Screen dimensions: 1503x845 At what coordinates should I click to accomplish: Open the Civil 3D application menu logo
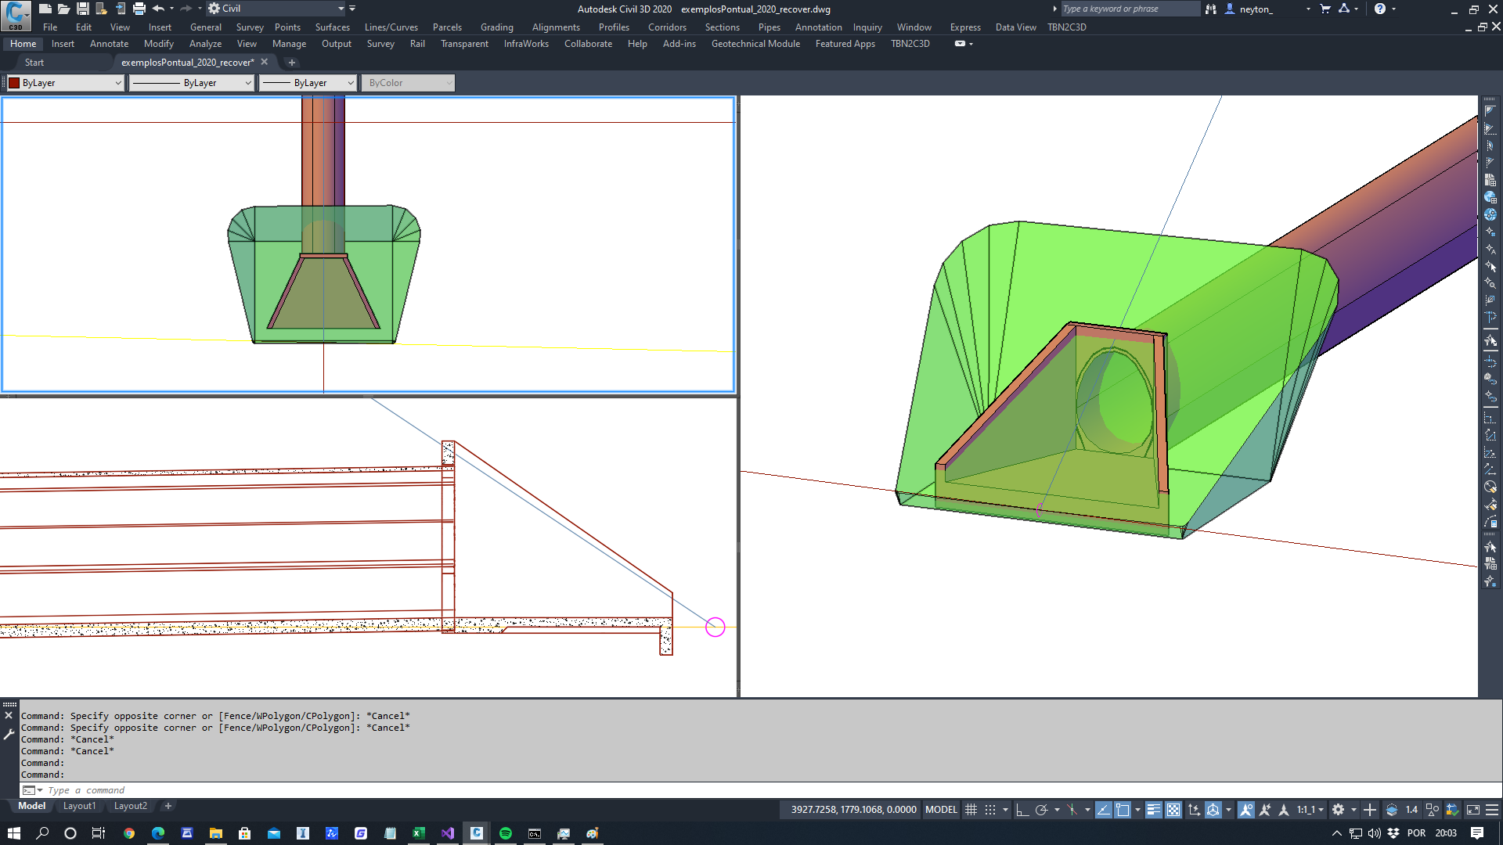tap(15, 15)
